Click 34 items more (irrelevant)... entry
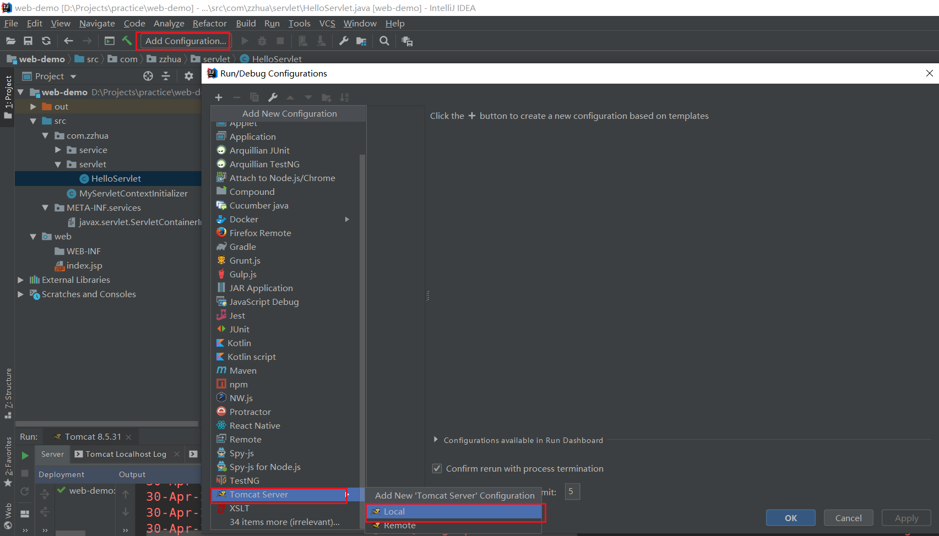The width and height of the screenshot is (939, 536). coord(285,522)
